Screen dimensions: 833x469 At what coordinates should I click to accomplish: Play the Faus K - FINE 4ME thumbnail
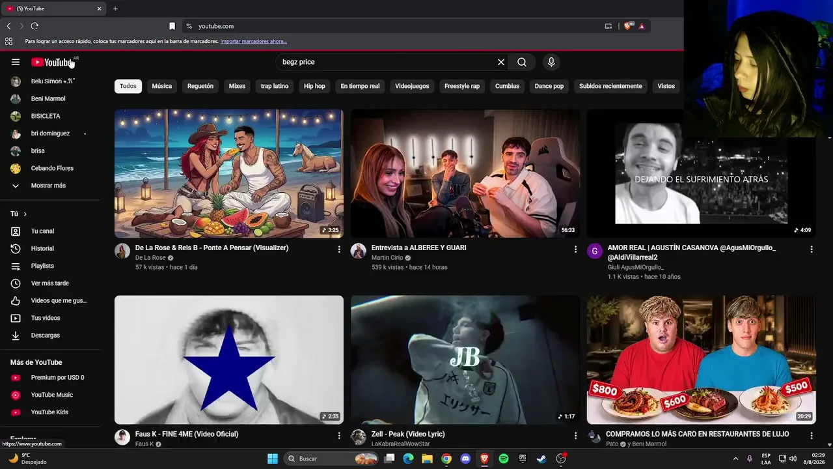pyautogui.click(x=229, y=360)
